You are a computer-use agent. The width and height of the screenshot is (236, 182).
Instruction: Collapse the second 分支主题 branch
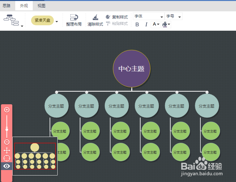pyautogui.click(x=87, y=92)
